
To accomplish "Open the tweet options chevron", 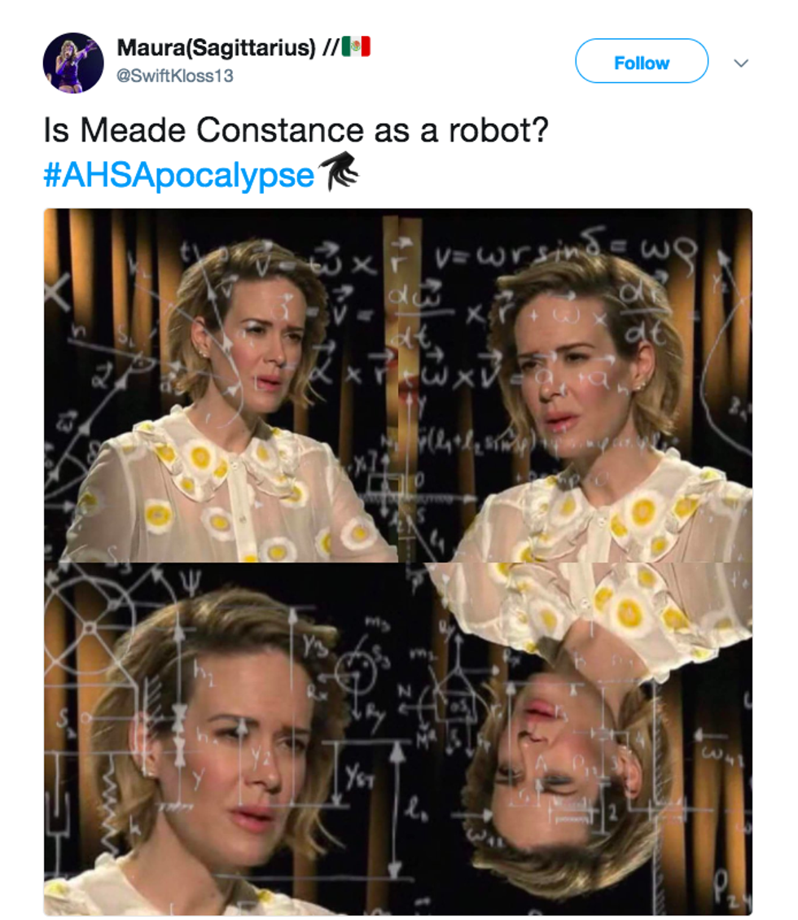I will click(x=741, y=63).
